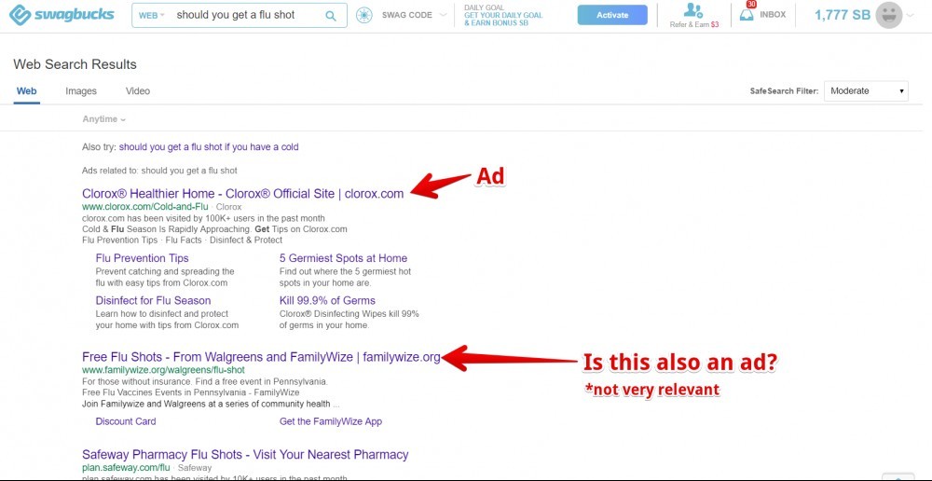This screenshot has width=932, height=481.
Task: Open Free Flu Shots FamilyWize result title
Action: [261, 357]
